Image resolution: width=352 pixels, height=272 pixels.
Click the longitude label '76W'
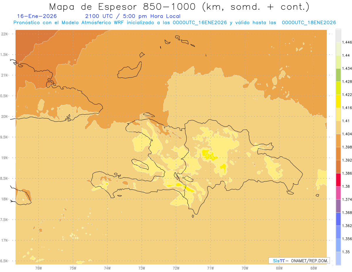click(38, 268)
